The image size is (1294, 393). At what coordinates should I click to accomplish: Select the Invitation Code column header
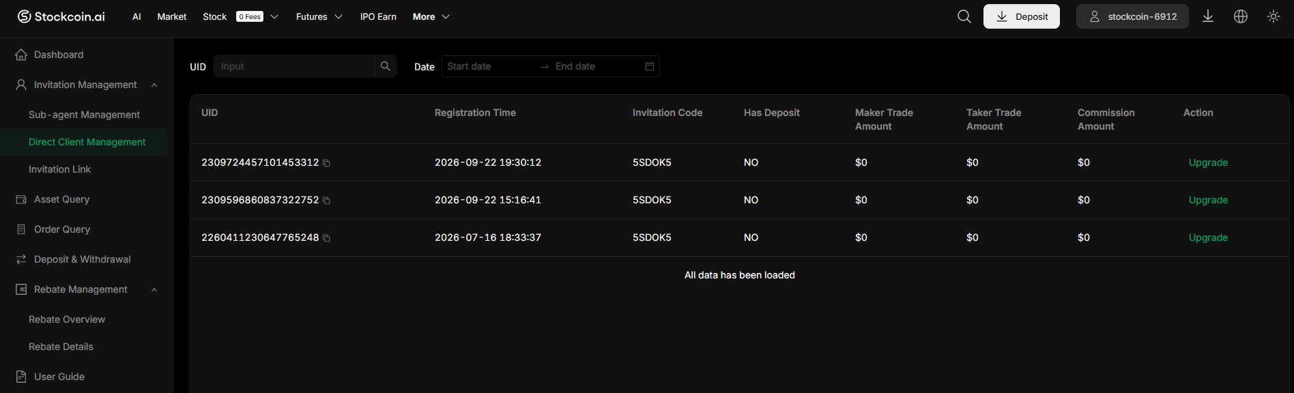tap(667, 113)
